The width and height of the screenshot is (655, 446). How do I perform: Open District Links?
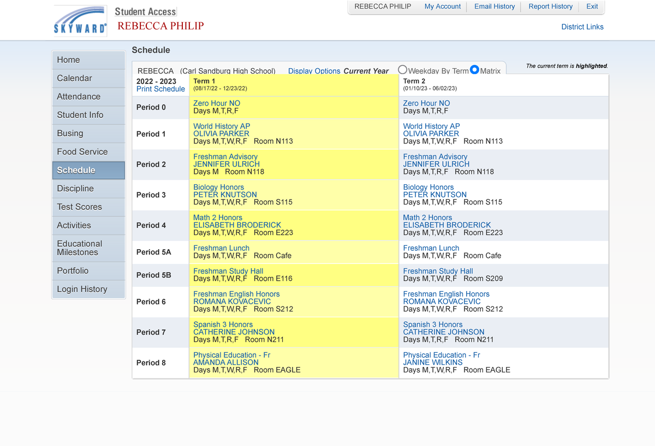click(x=582, y=27)
